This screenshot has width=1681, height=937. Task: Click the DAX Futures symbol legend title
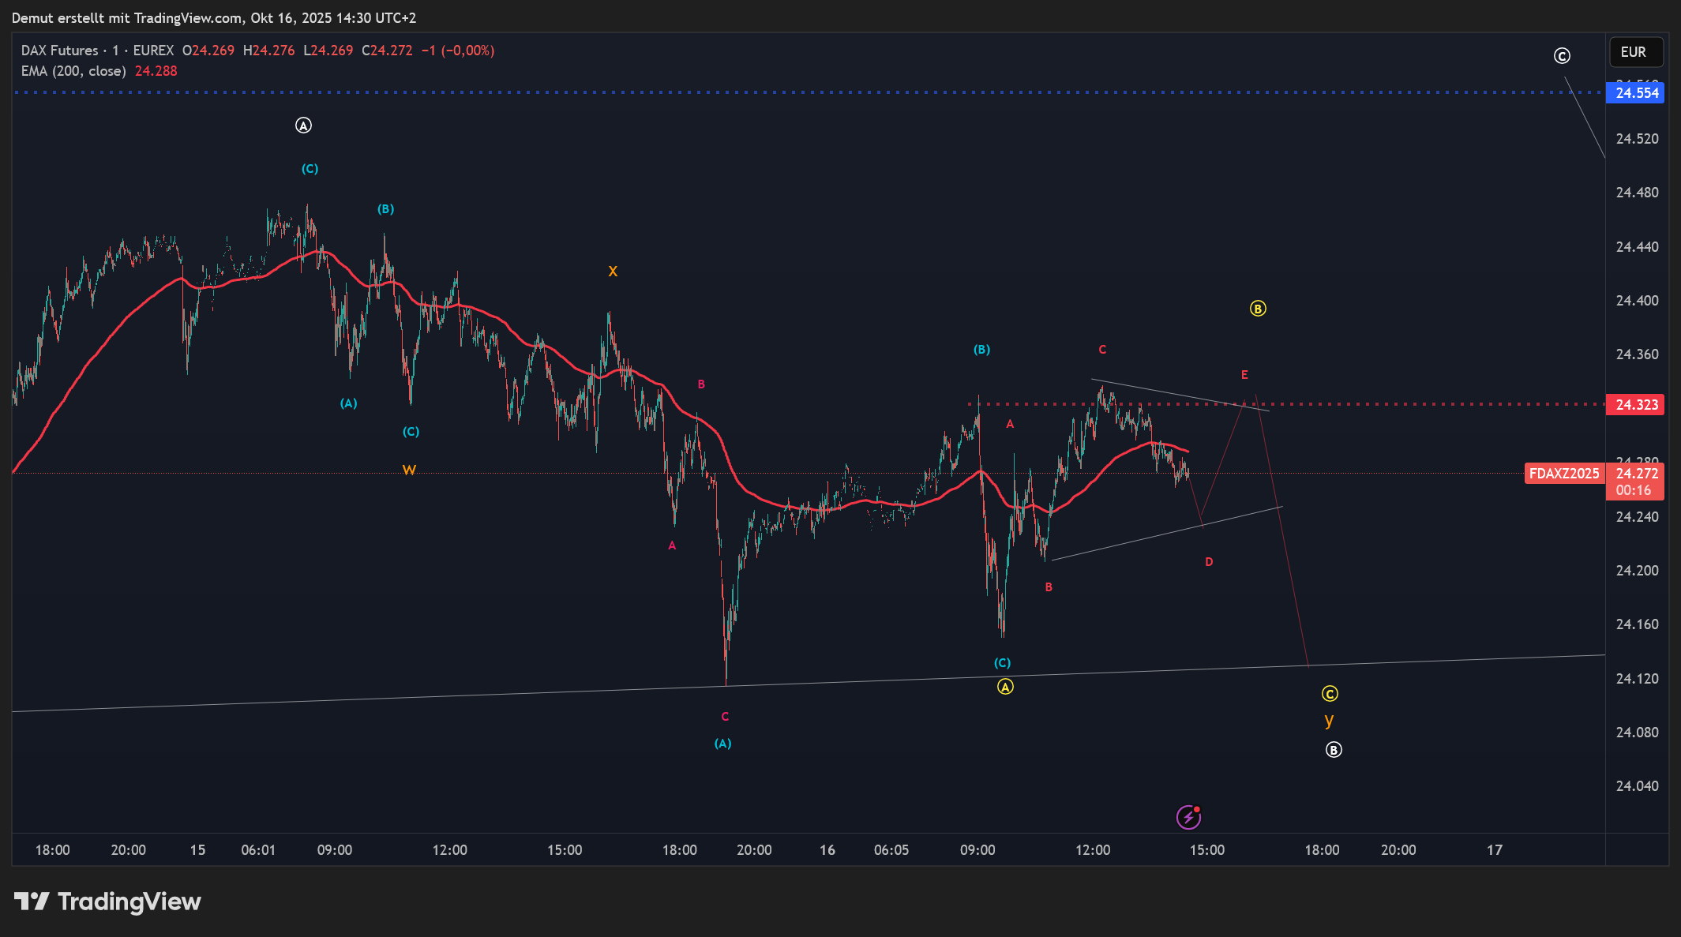tap(60, 51)
